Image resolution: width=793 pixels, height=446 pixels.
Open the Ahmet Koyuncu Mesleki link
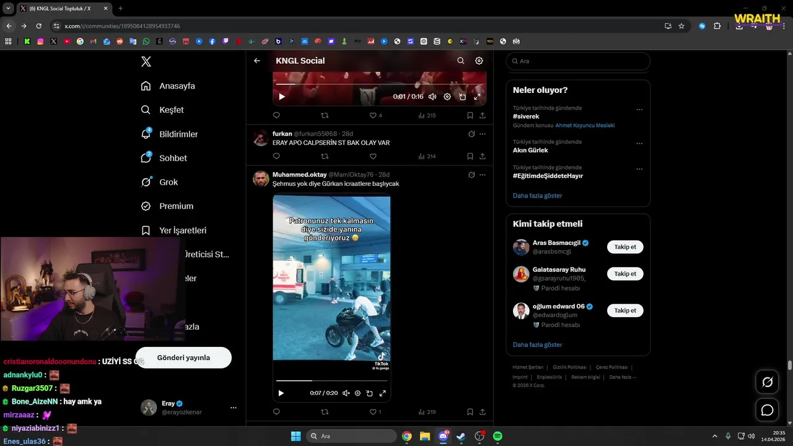[585, 125]
